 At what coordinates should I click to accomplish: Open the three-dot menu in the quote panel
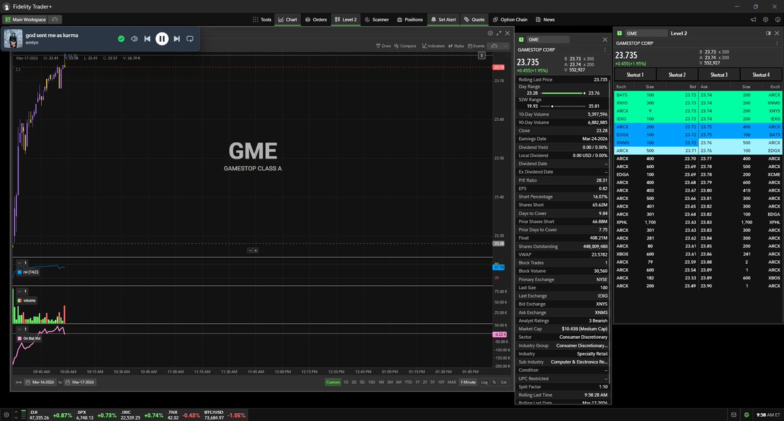coord(605,50)
